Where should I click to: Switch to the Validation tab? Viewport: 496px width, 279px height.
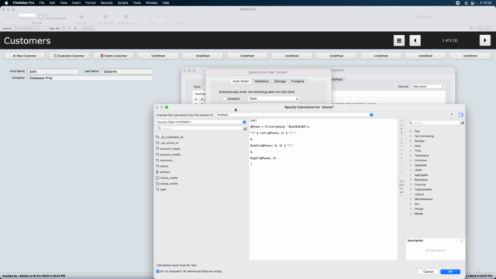[262, 81]
